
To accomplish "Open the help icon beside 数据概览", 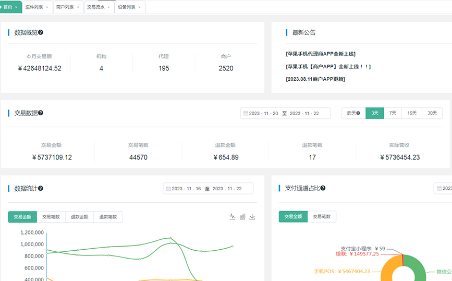I will click(41, 32).
